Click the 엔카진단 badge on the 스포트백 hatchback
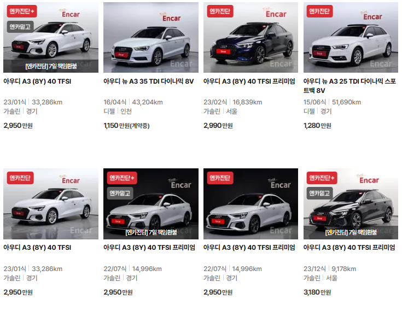This screenshot has height=311, width=402. [320, 11]
